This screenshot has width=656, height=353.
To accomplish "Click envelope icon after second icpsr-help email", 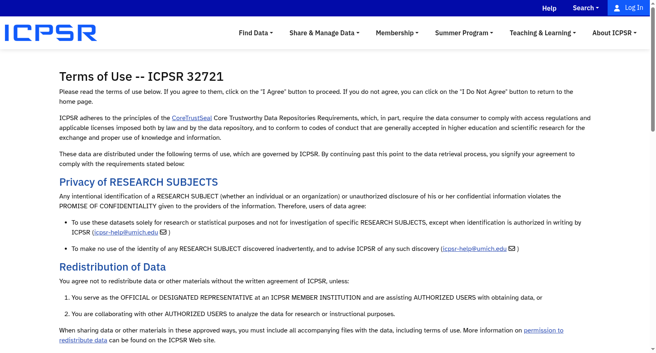I will (512, 248).
